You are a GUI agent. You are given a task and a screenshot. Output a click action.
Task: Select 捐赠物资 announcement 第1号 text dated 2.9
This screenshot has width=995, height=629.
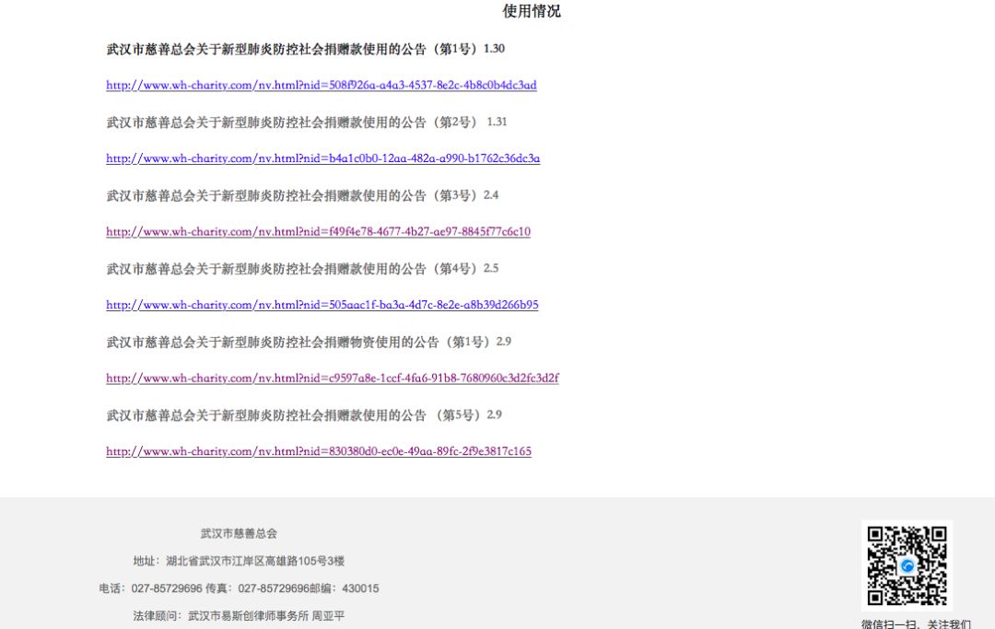click(309, 342)
